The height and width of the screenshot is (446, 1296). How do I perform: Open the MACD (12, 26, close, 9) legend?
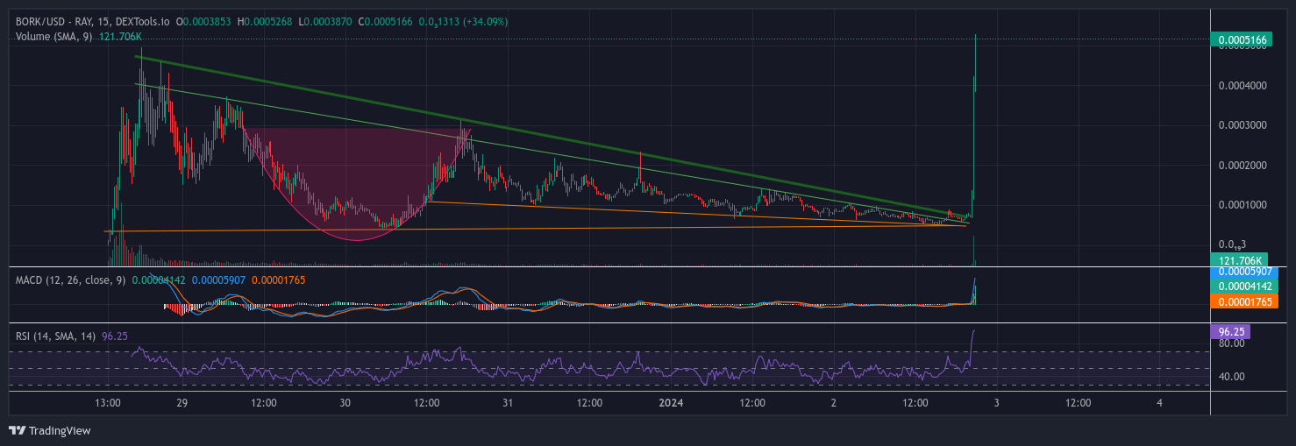click(x=71, y=280)
